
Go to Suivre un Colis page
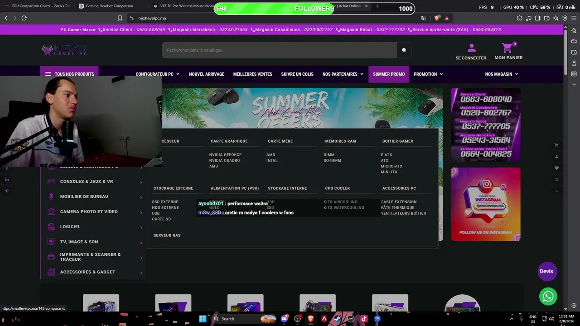point(297,74)
